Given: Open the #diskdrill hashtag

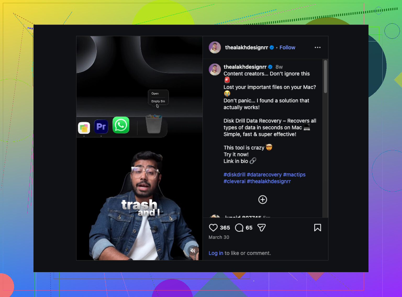Looking at the screenshot, I should click(x=234, y=175).
